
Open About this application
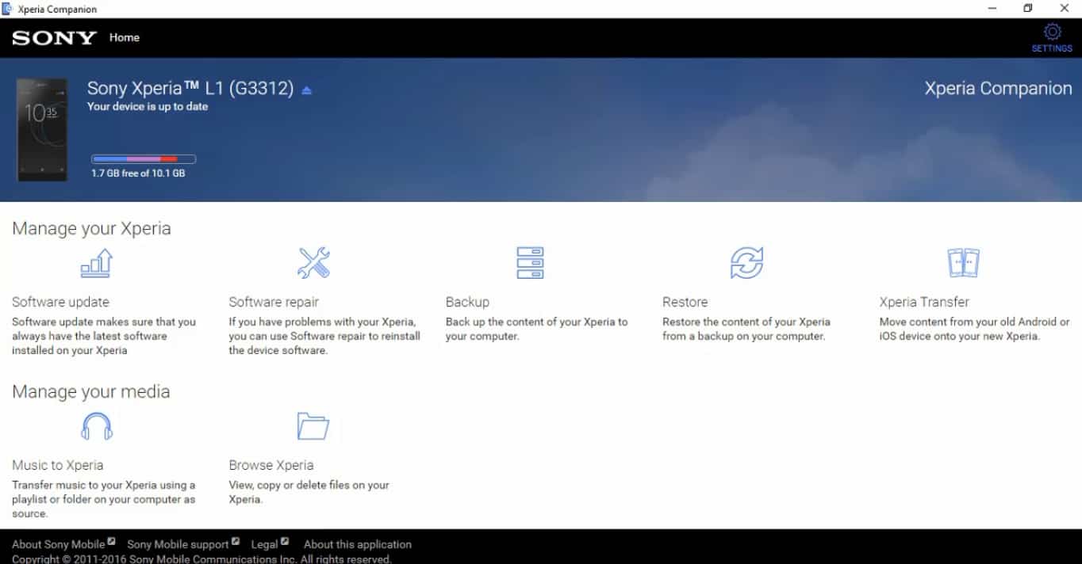pyautogui.click(x=358, y=544)
